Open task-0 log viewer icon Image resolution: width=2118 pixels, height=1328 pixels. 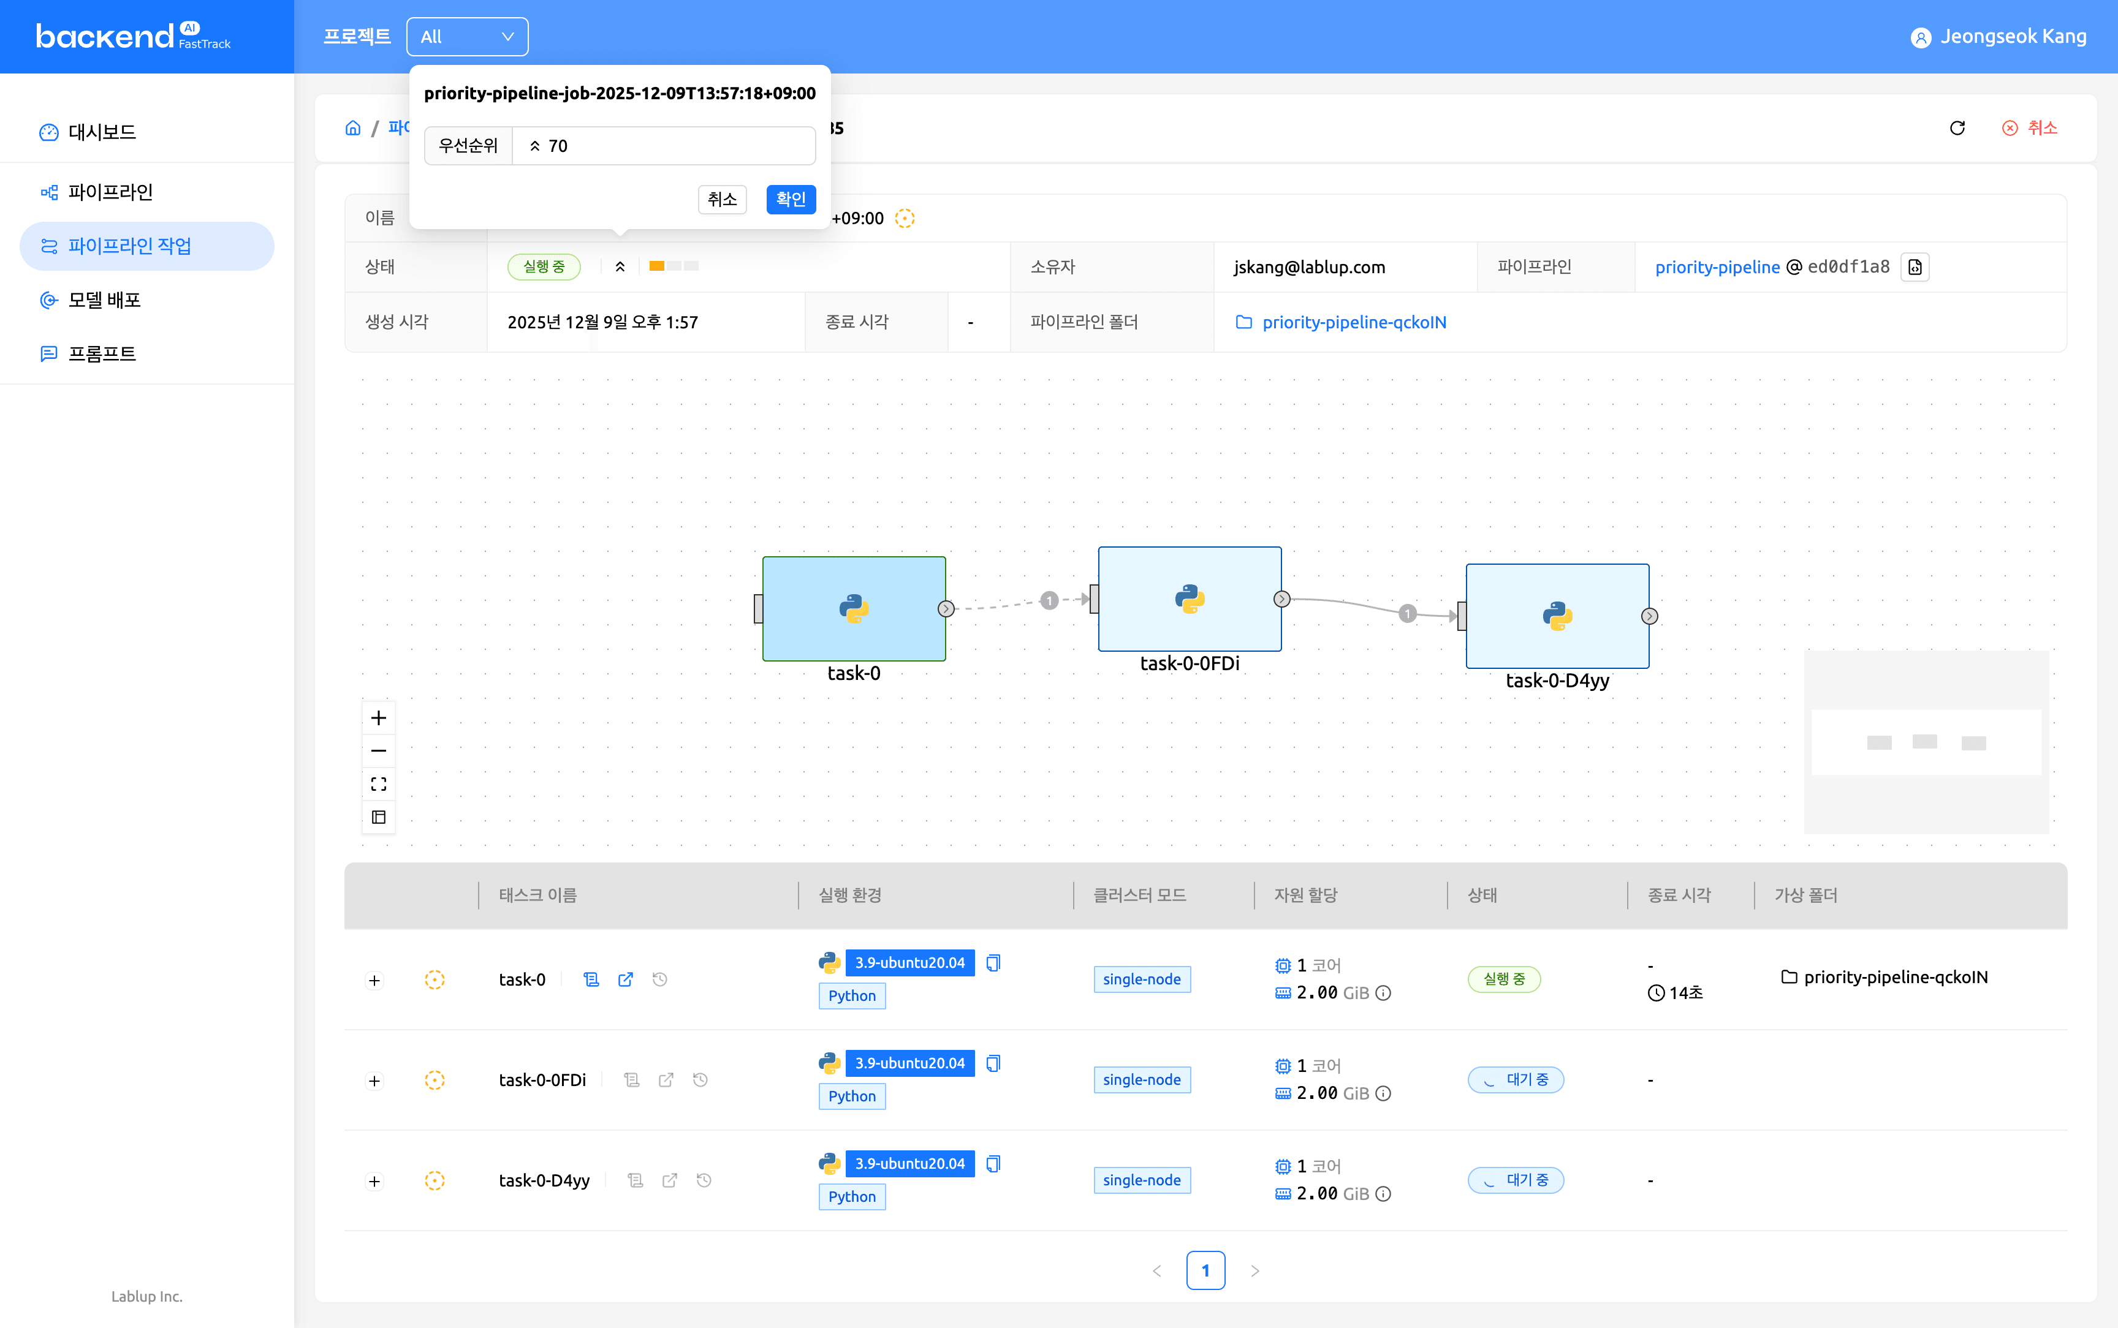point(591,979)
